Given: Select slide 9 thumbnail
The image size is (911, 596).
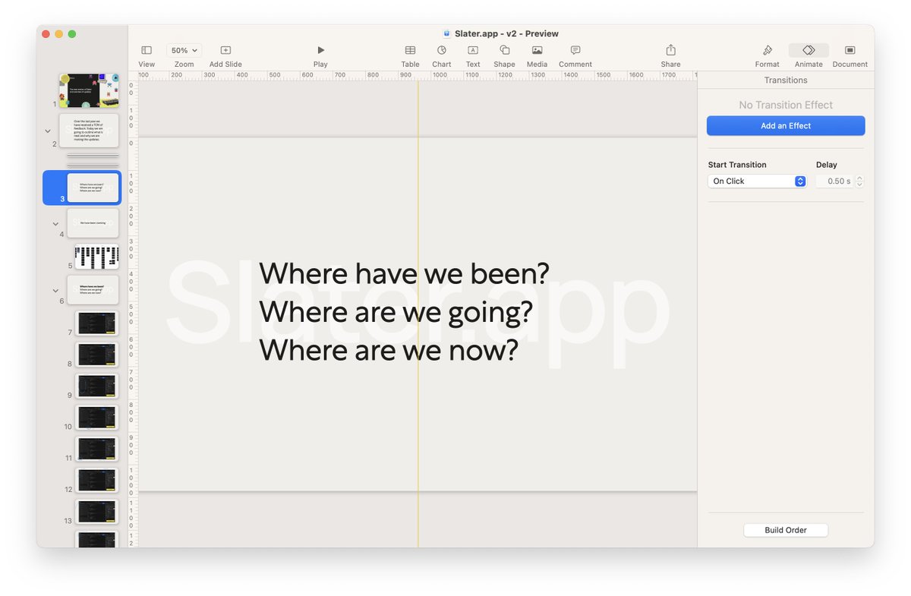Looking at the screenshot, I should (x=96, y=386).
